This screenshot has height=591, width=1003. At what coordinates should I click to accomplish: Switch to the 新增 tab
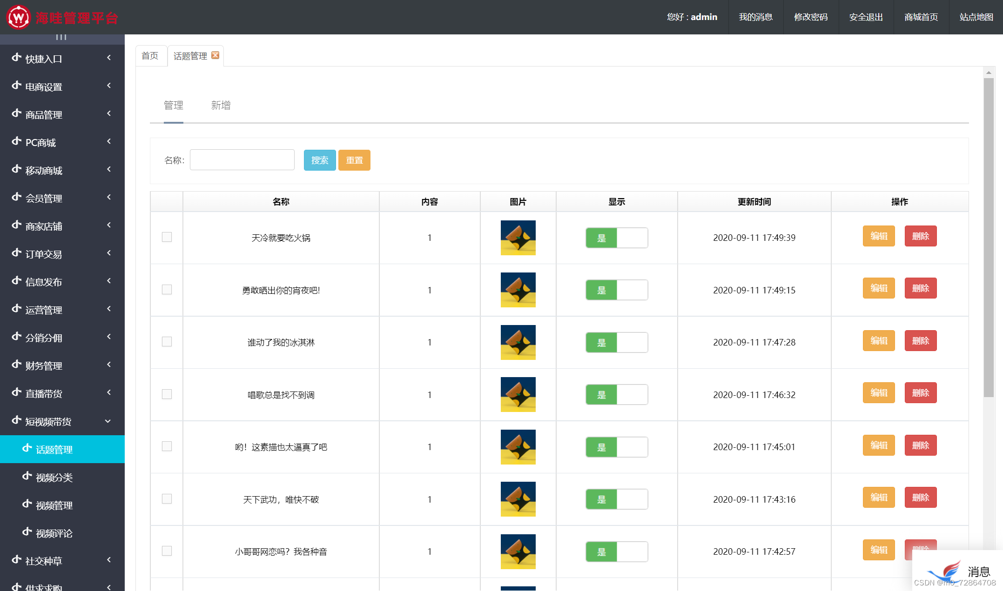tap(221, 106)
